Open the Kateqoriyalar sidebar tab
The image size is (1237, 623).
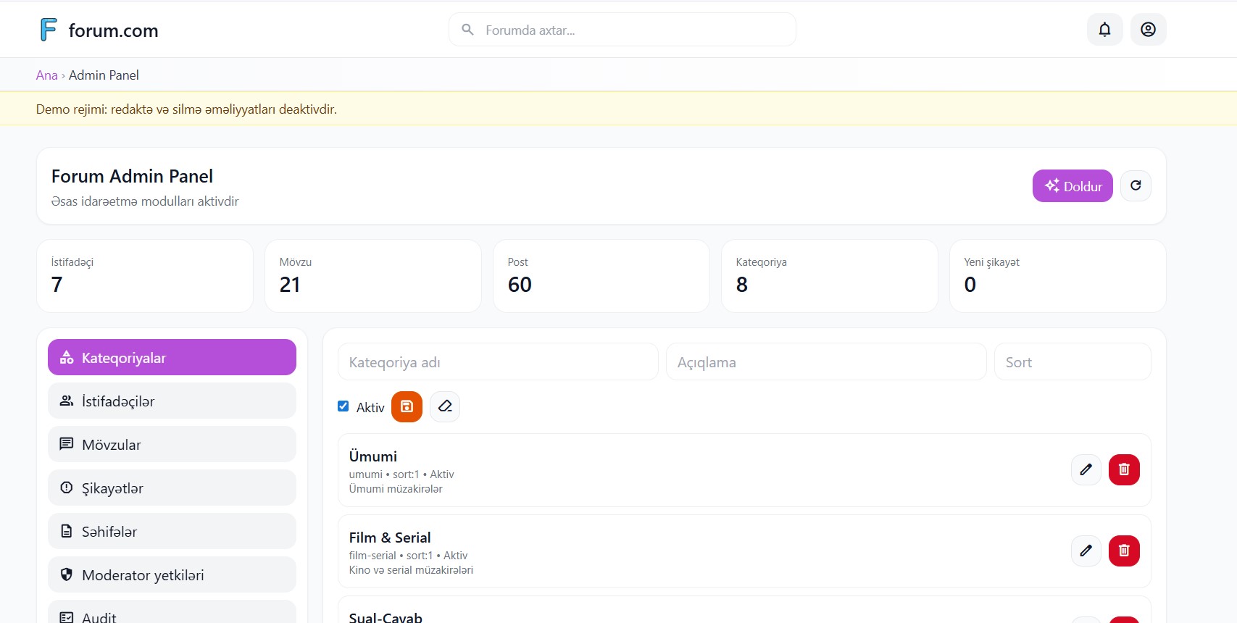pyautogui.click(x=172, y=358)
